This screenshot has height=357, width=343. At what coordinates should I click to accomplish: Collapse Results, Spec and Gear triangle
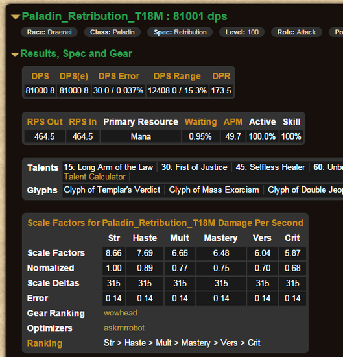coord(15,55)
